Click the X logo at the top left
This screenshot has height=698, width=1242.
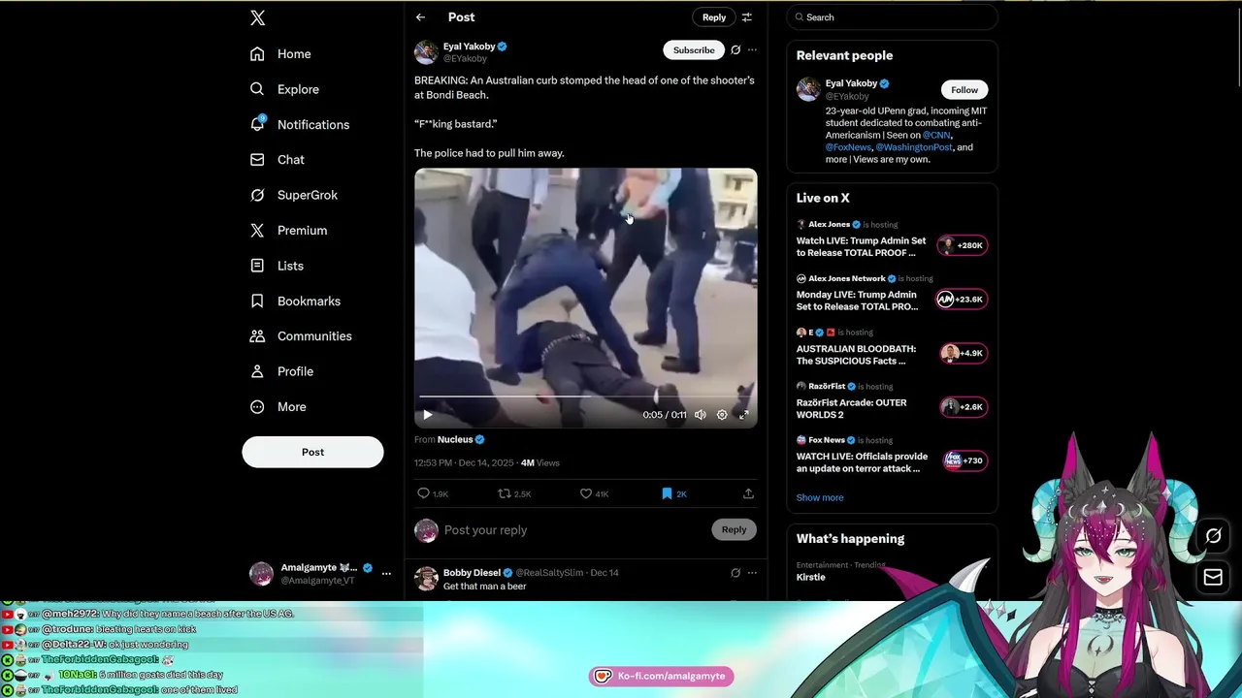(x=257, y=17)
